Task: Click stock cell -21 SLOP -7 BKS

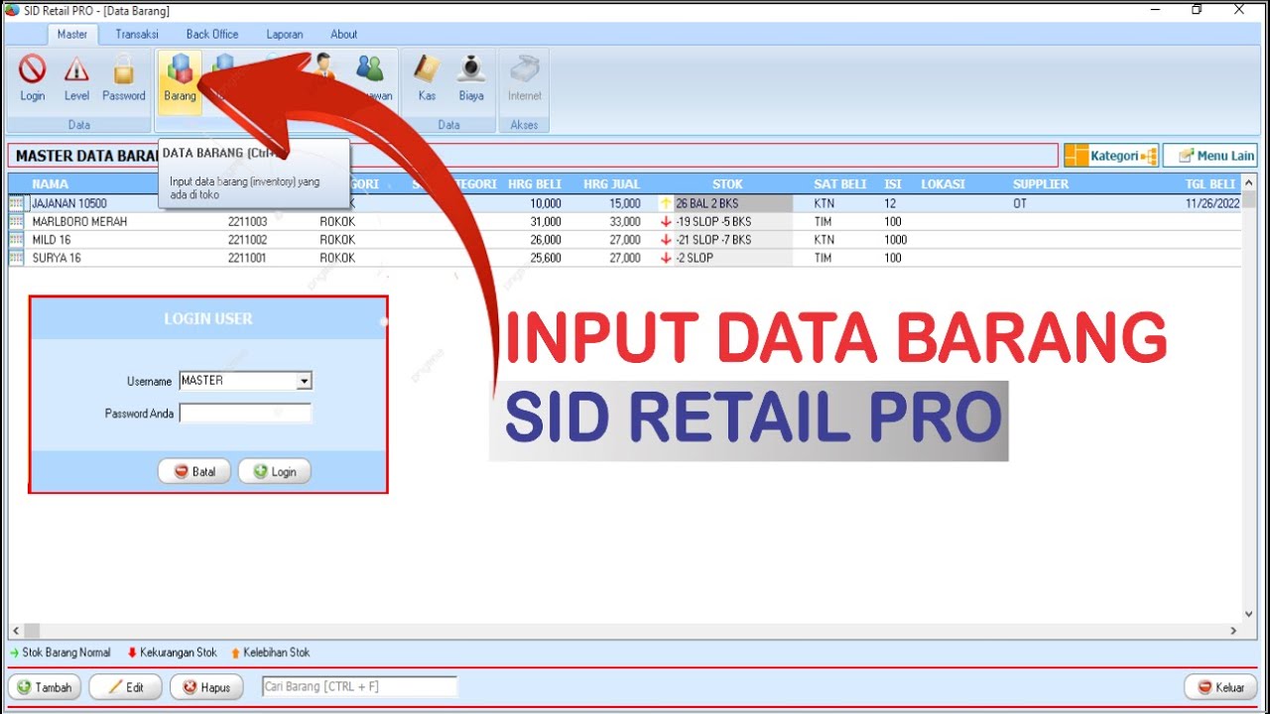Action: (x=732, y=239)
